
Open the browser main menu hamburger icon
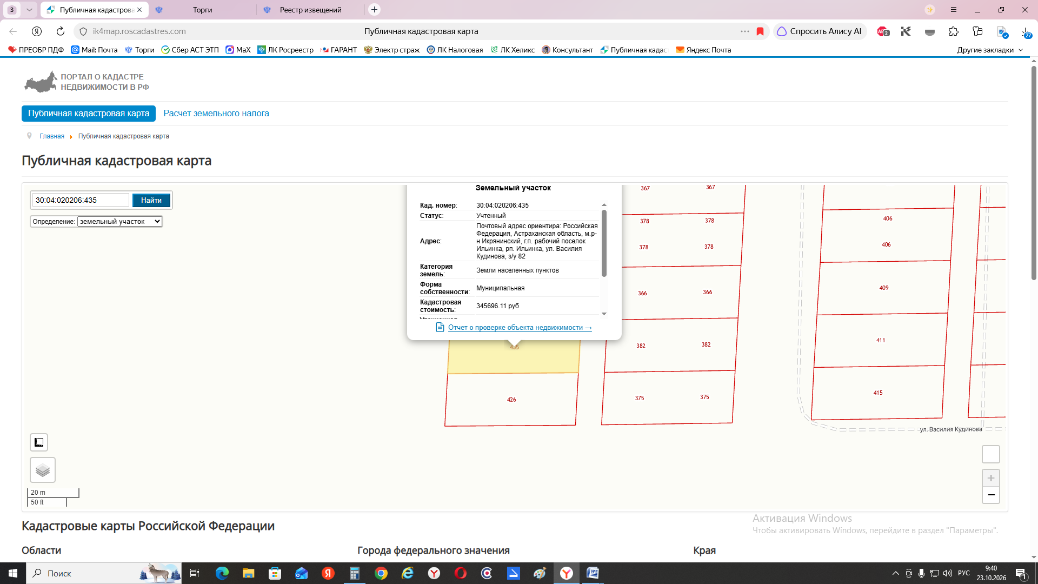point(954,10)
